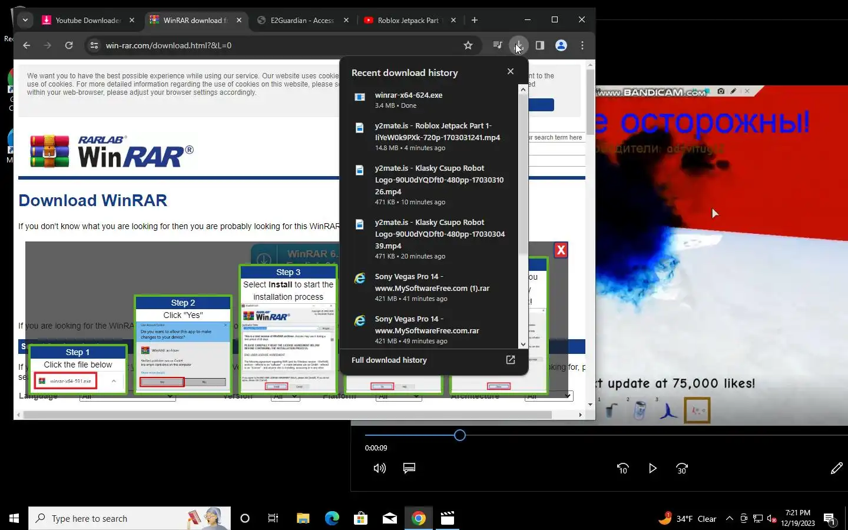Viewport: 848px width, 530px height.
Task: Switch to the E2Guardian - Access tab
Action: coord(302,20)
